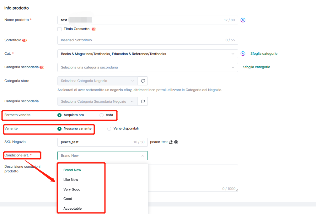Viewport: 316px width, 214px height.
Task: Enable the Titolo Grassetto checkbox
Action: pyautogui.click(x=59, y=29)
